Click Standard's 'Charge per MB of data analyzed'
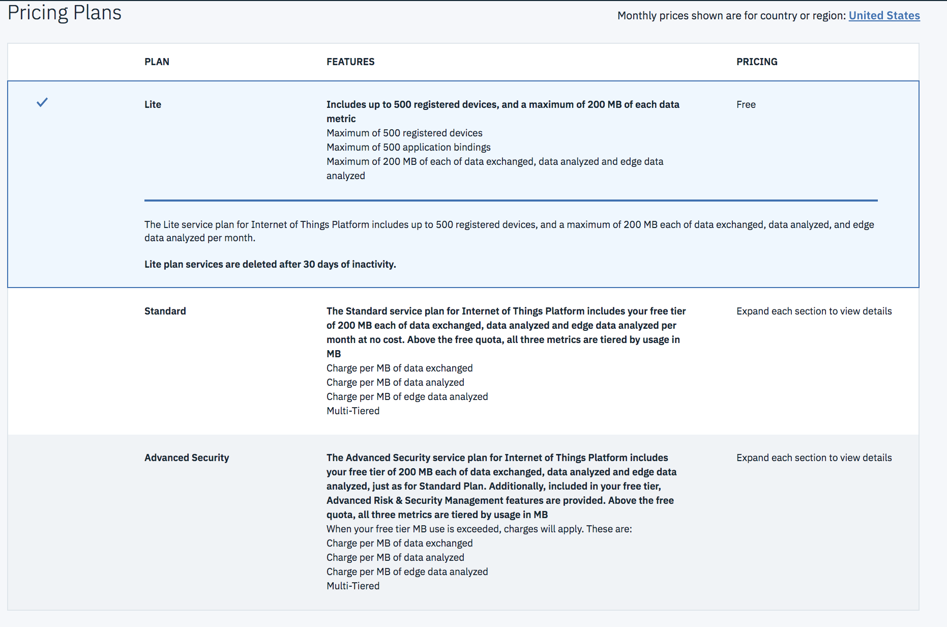This screenshot has height=627, width=947. pyautogui.click(x=395, y=382)
